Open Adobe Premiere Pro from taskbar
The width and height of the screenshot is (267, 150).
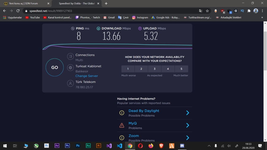coord(47,146)
